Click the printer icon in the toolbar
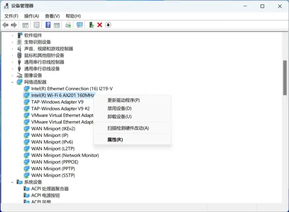Viewport: 289px width, 212px height. tap(68, 25)
